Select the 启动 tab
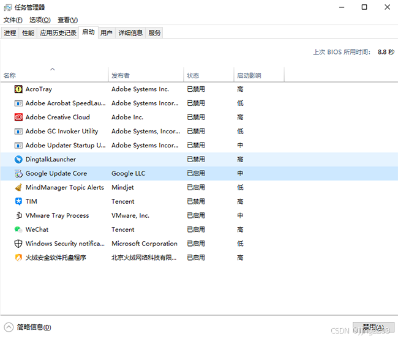This screenshot has height=339, width=398. pyautogui.click(x=88, y=32)
